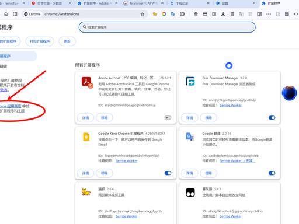
Task: Click 移除 for Google 翻译
Action: [208, 173]
